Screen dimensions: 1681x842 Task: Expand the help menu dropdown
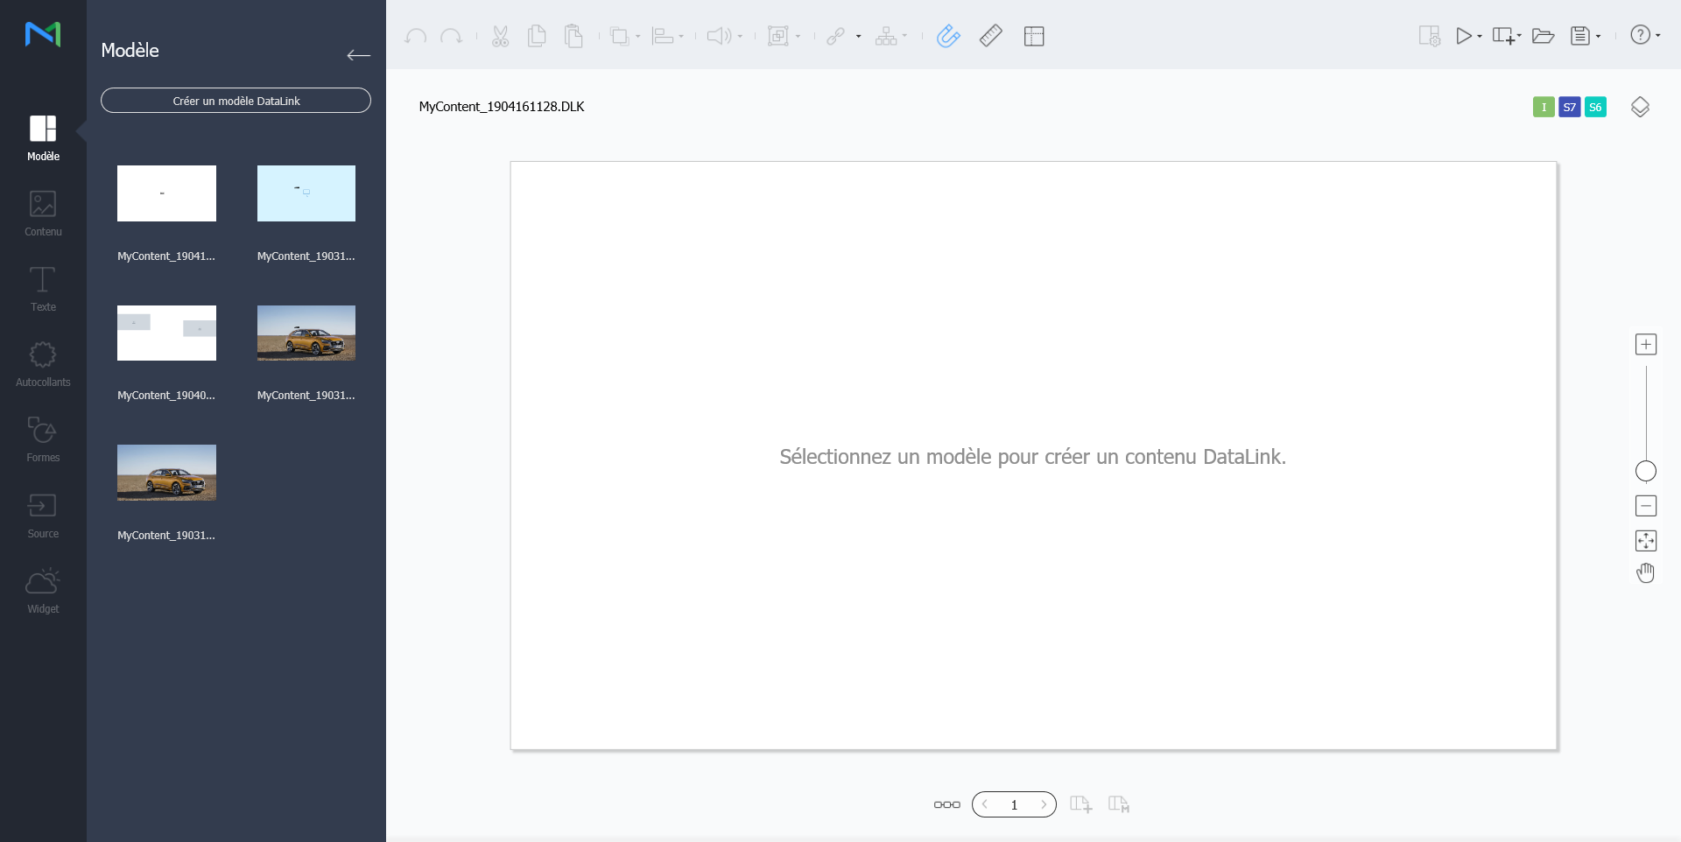1658,36
